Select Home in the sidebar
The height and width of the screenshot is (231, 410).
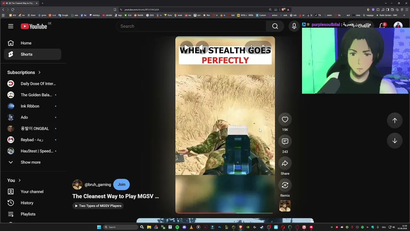click(x=33, y=43)
